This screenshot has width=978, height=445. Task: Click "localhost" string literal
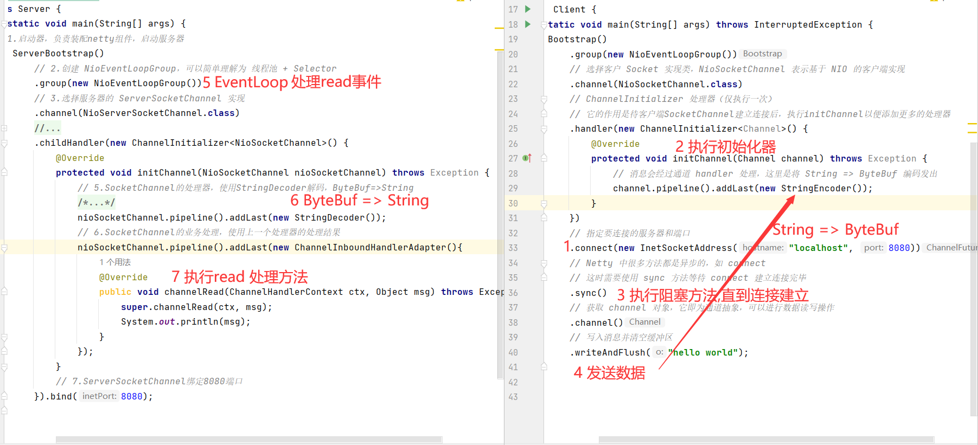(819, 248)
